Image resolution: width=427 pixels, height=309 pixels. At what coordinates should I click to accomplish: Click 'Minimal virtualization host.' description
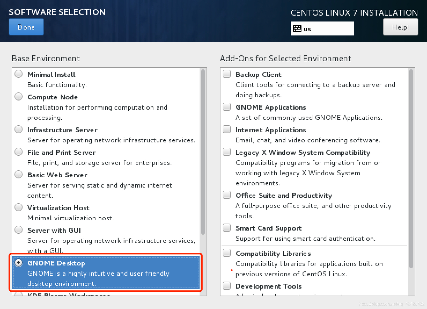71,218
